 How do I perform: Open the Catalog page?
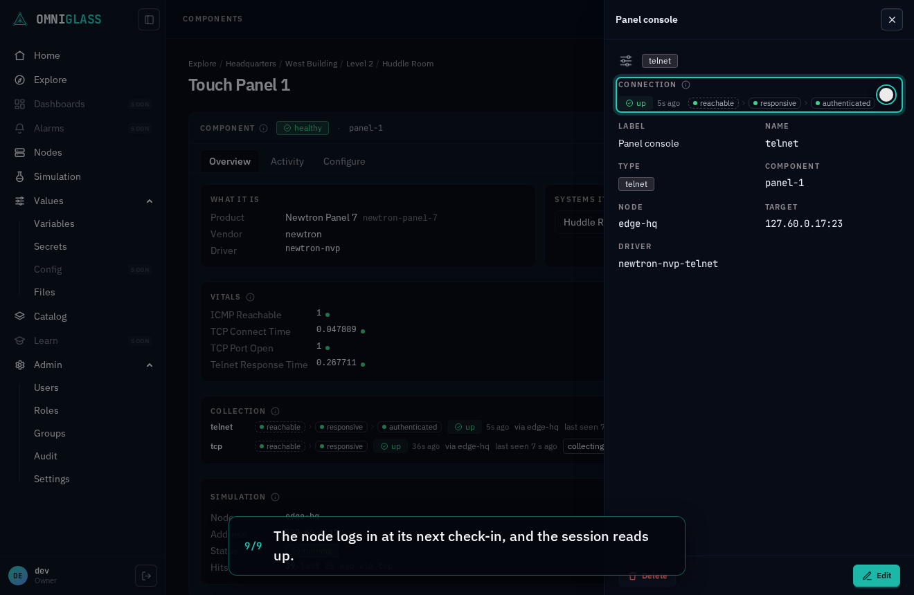click(x=83, y=316)
